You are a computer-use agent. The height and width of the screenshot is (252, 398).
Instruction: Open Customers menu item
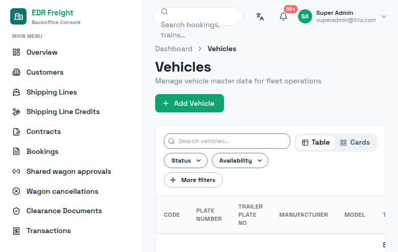[45, 72]
